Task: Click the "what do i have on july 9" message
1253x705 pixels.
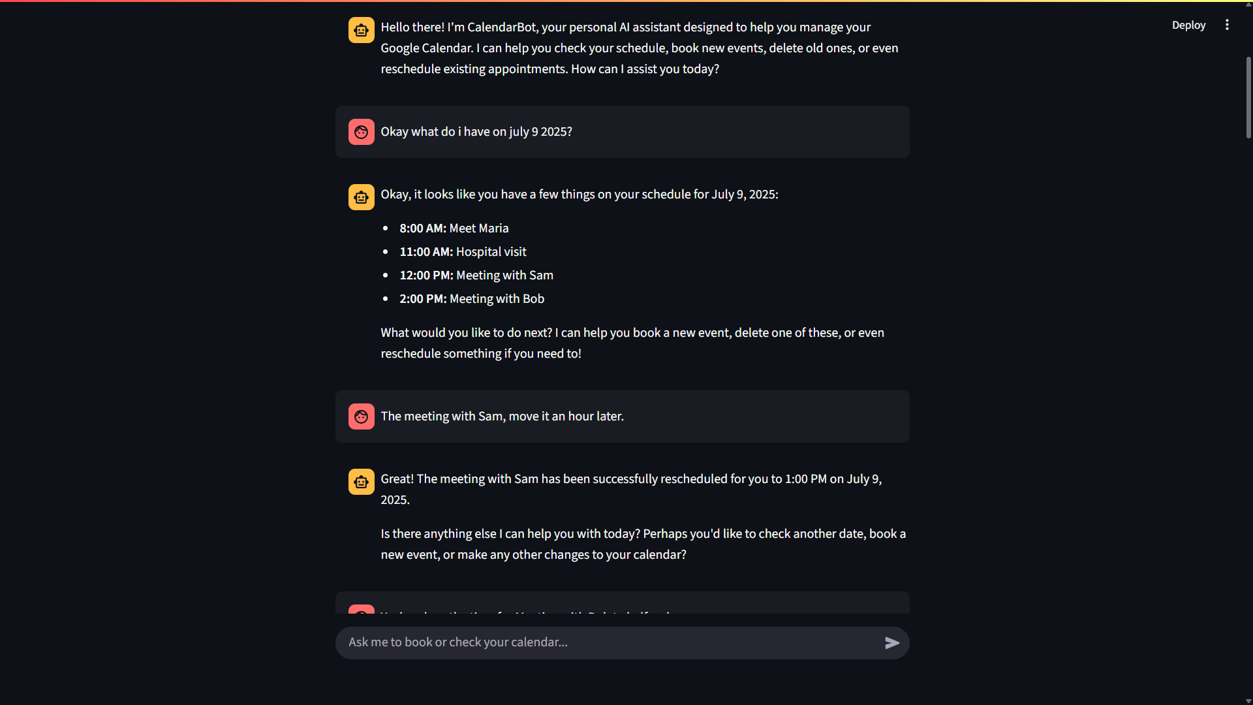Action: [476, 132]
